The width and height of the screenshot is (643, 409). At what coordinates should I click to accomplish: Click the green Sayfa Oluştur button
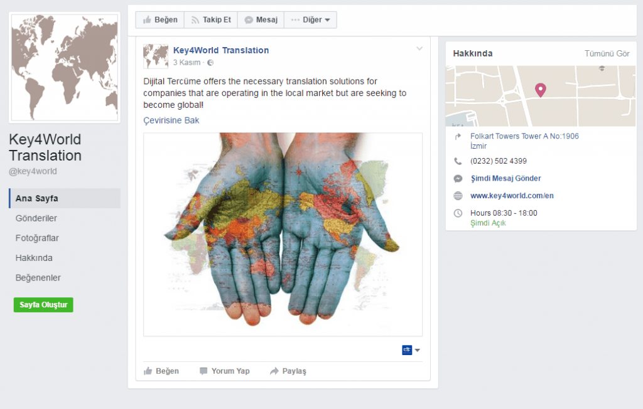[43, 304]
